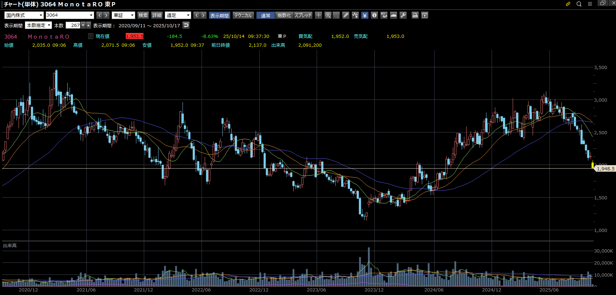Toggle the 表示期間 display period button
Viewport: 616px width, 295px height.
(219, 15)
